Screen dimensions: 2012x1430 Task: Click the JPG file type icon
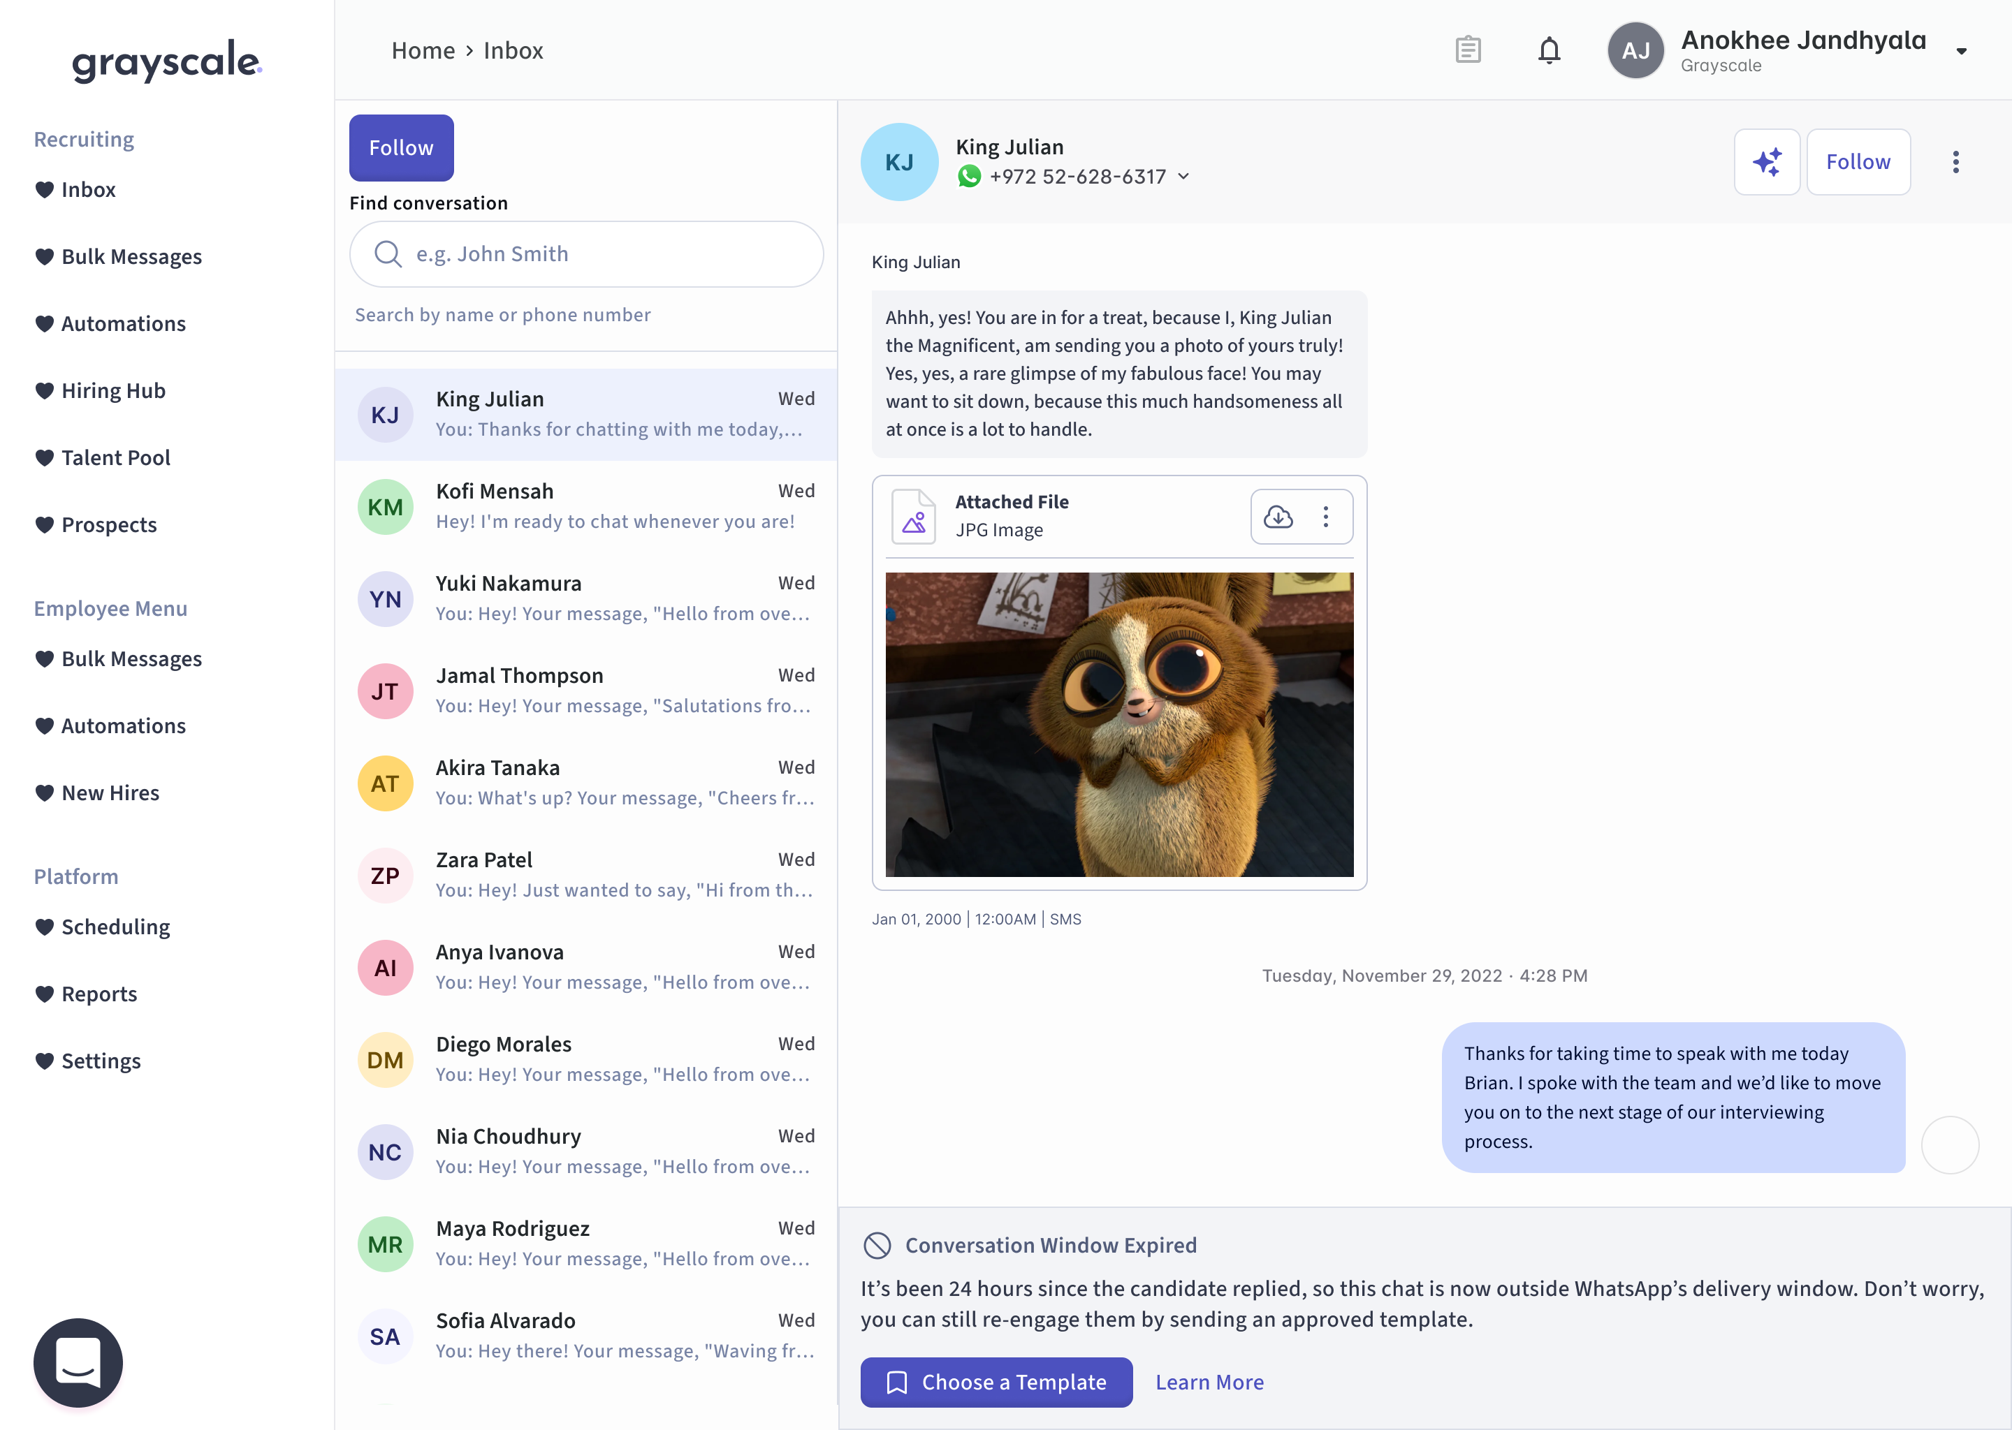914,517
